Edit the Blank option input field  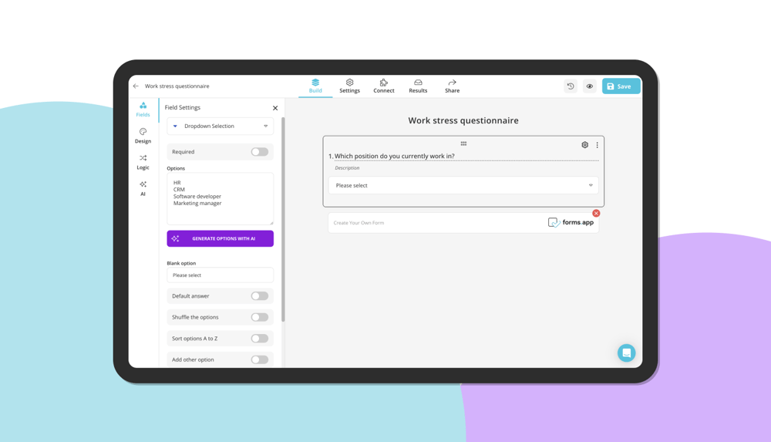coord(220,275)
